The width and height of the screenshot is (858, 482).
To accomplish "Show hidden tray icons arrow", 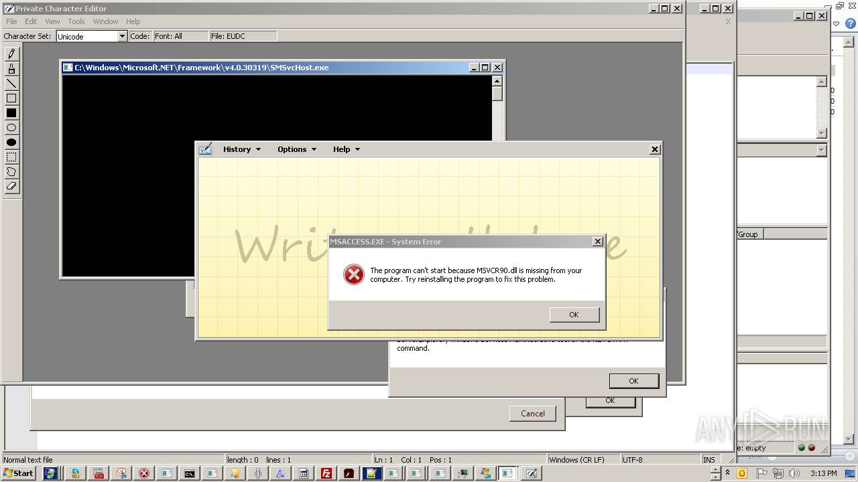I will tap(727, 473).
